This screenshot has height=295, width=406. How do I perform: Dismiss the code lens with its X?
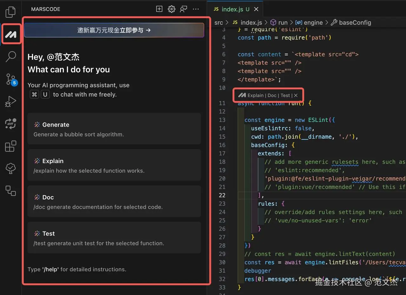296,95
